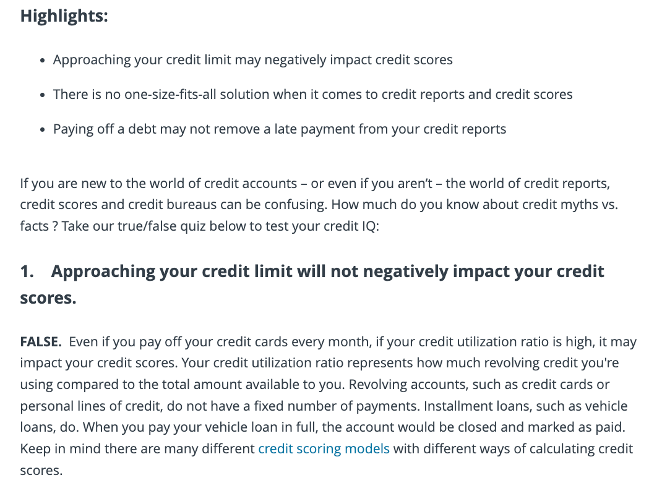Viewport: 662px width, 496px height.
Task: Click the bullet dot before 'Paying off a debt'
Action: coord(41,130)
